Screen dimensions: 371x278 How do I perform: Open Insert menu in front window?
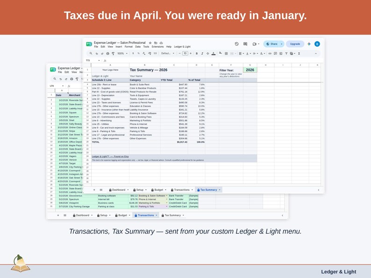119,47
